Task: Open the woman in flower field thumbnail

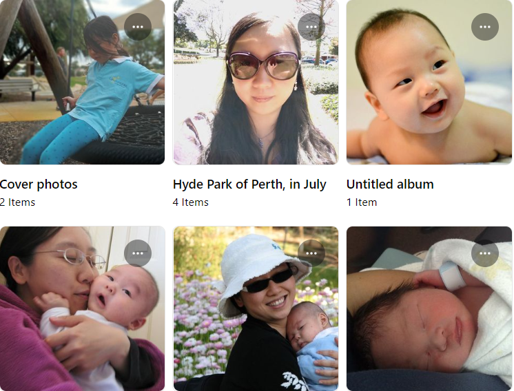Action: click(256, 308)
